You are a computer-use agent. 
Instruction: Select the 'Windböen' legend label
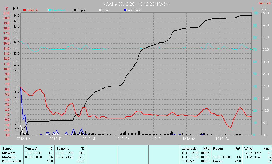[134, 10]
